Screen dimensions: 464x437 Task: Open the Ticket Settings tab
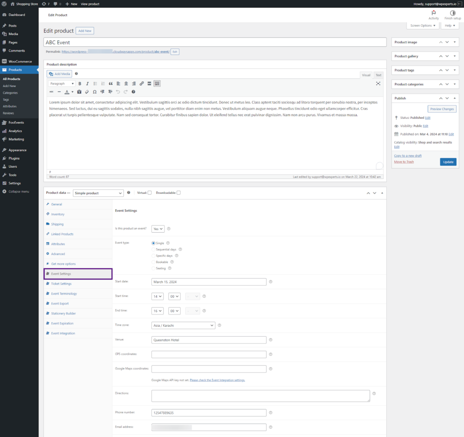tap(78, 284)
